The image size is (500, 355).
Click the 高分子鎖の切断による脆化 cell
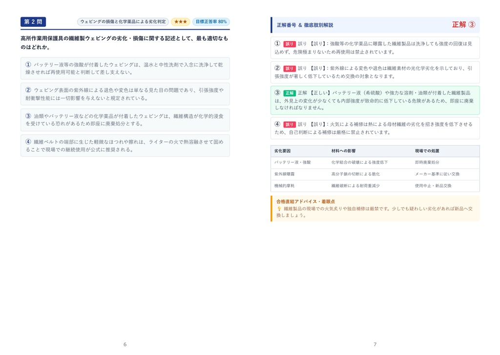point(355,174)
